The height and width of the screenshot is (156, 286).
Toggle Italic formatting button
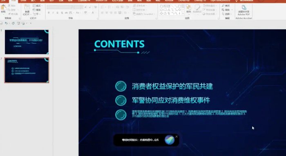tap(53, 13)
